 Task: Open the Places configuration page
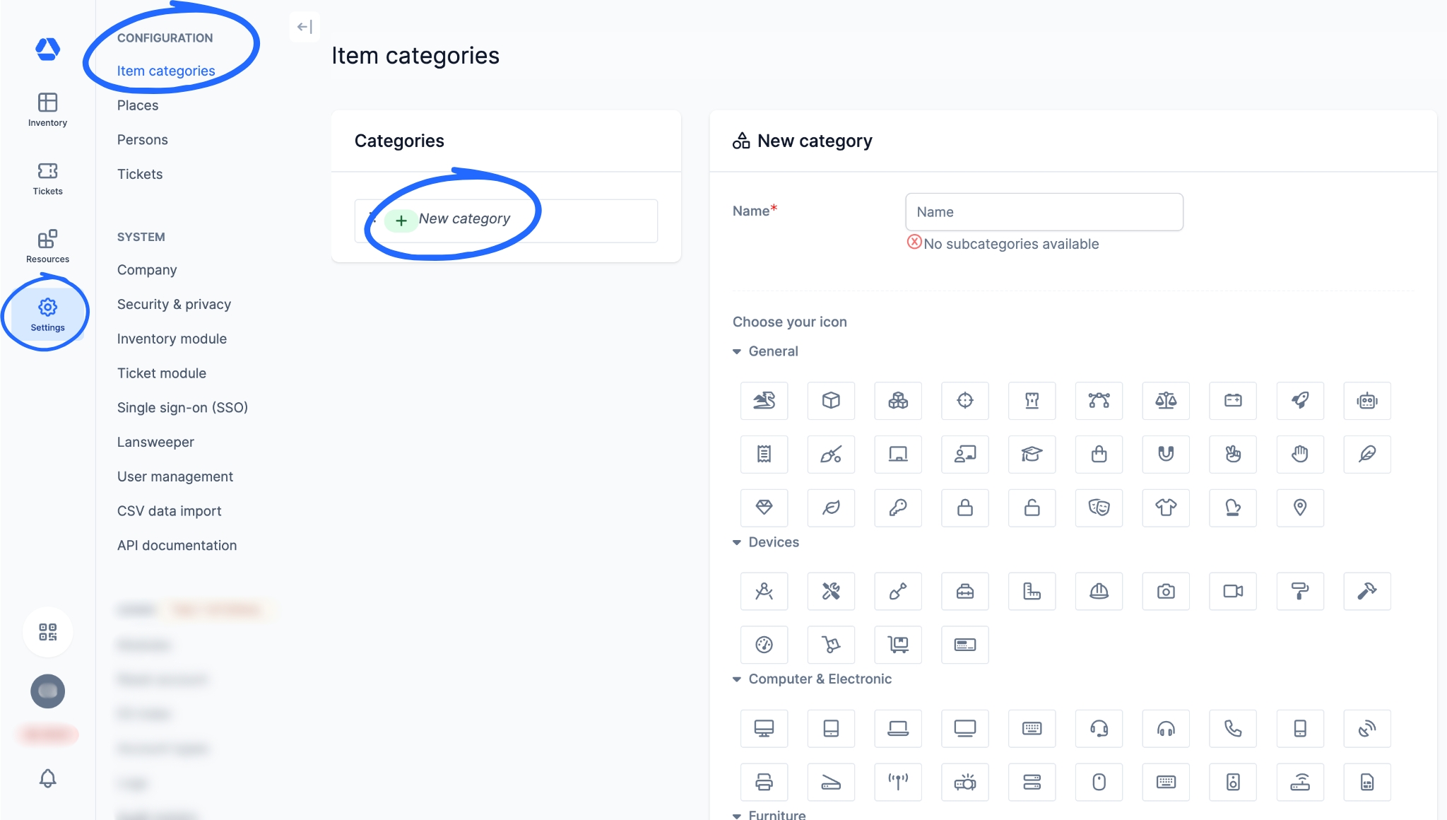pyautogui.click(x=138, y=105)
